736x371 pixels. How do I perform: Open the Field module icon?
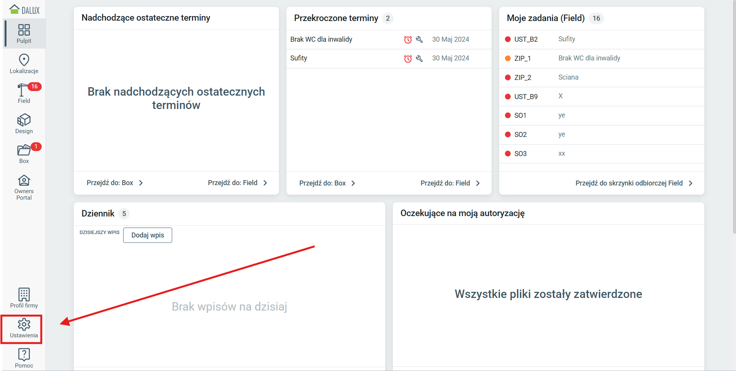(24, 93)
